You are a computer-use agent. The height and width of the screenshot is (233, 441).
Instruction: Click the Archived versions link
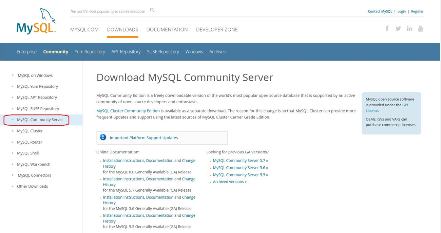pos(230,182)
